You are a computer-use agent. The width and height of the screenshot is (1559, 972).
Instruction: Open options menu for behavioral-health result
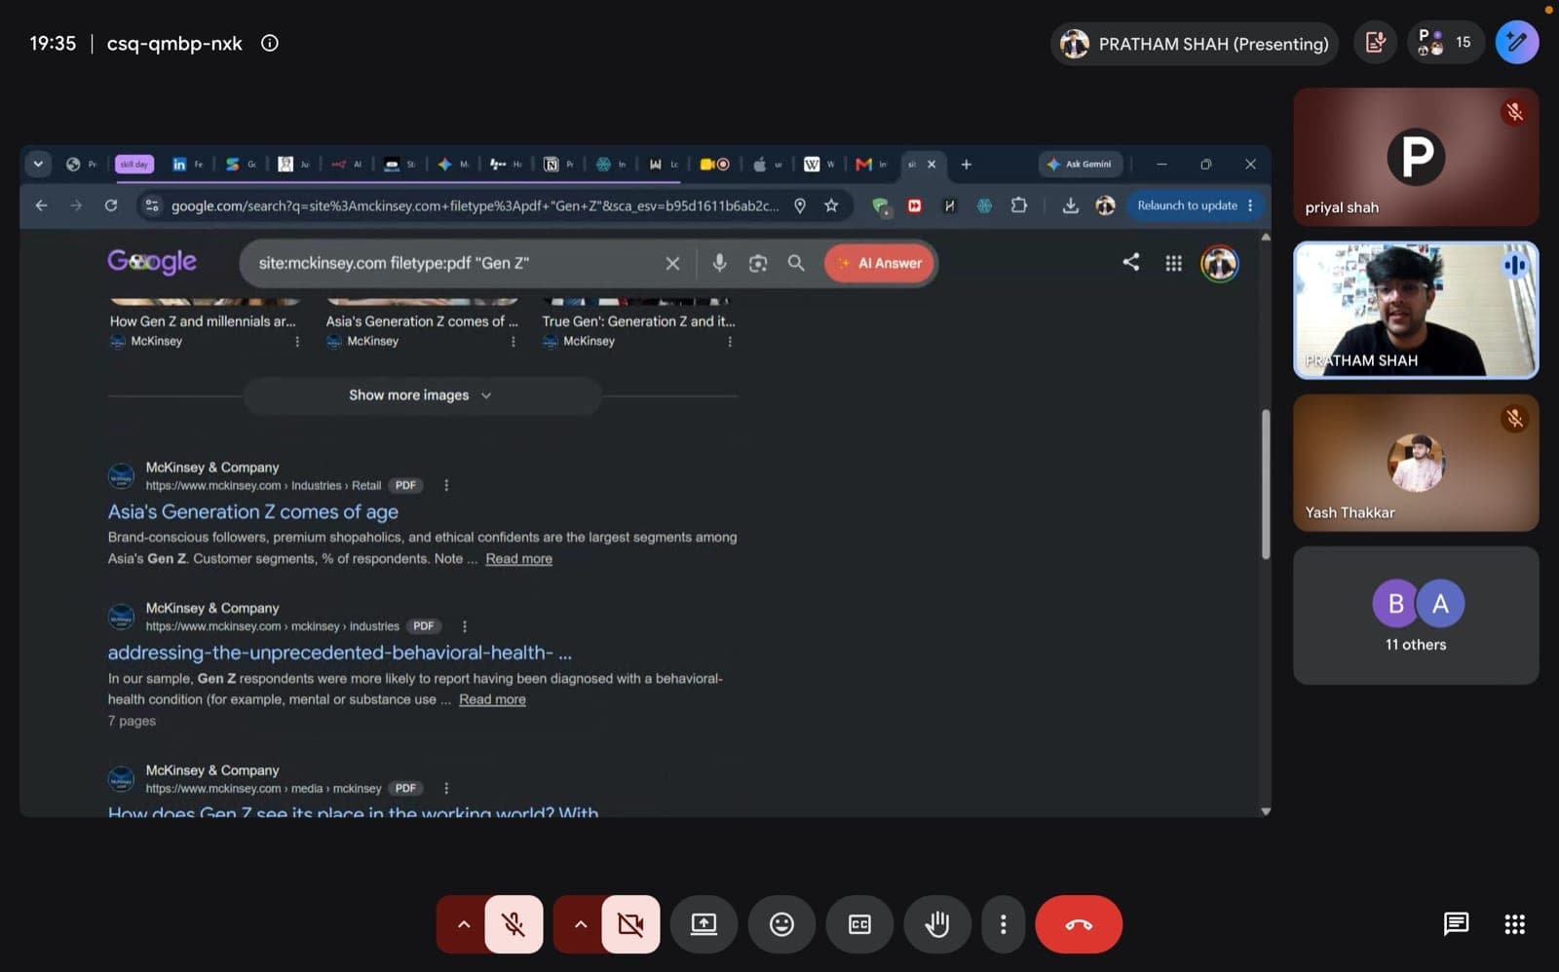tap(465, 626)
